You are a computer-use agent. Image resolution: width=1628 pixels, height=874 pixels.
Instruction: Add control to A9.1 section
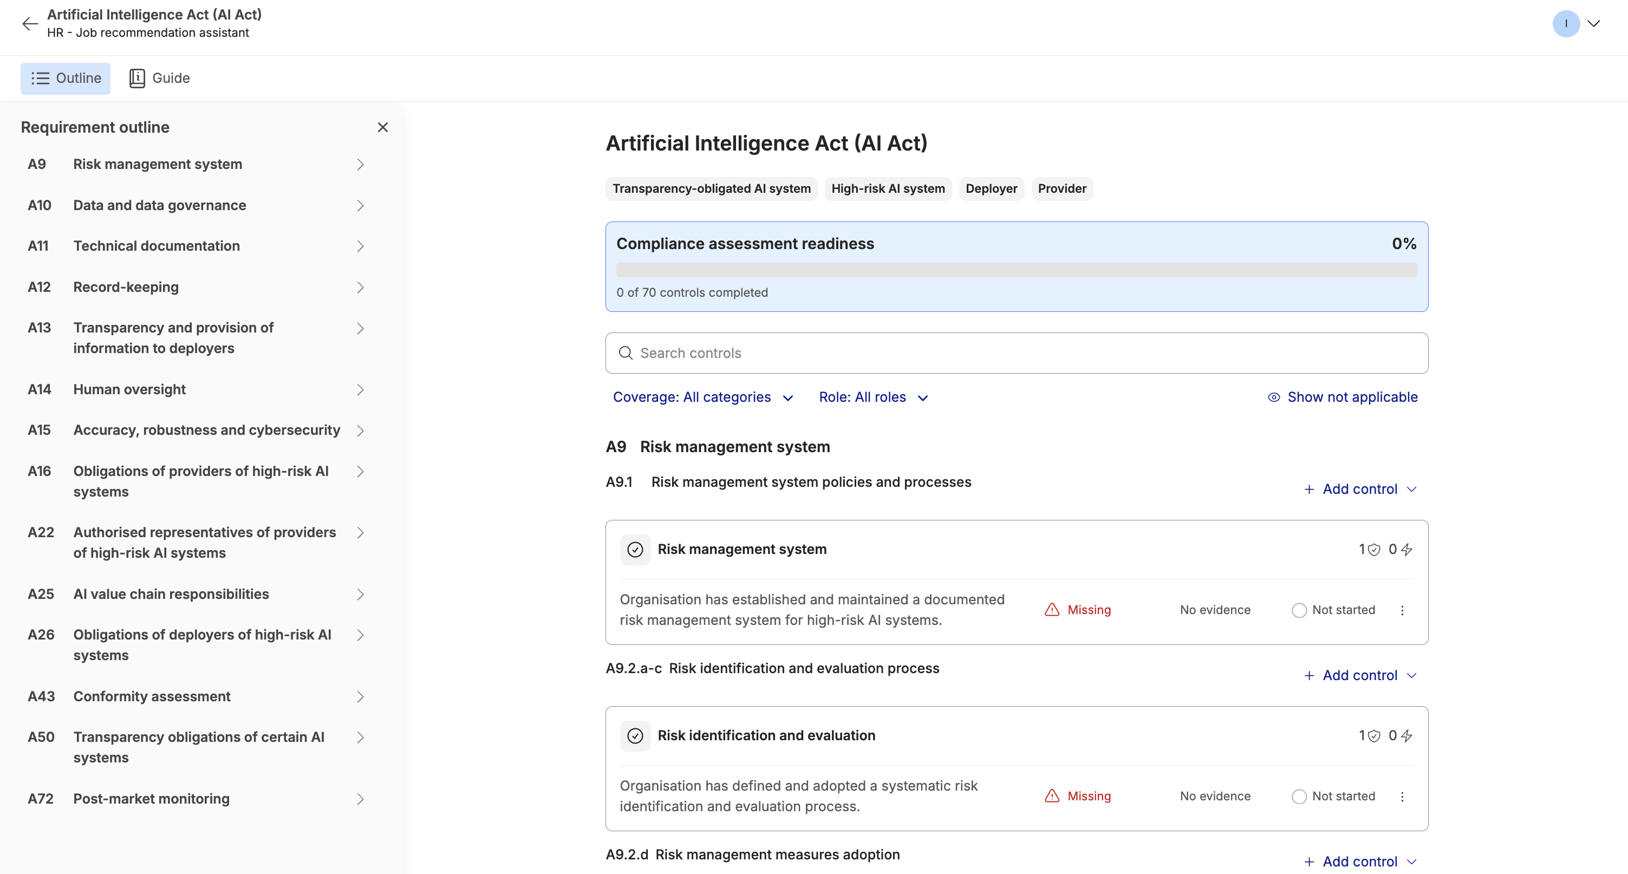coord(1360,489)
